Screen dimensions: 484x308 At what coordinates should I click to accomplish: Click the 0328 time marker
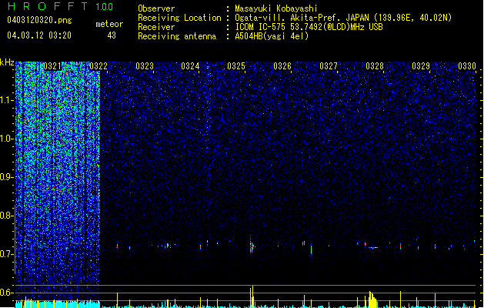coord(375,66)
